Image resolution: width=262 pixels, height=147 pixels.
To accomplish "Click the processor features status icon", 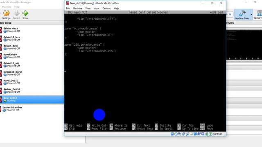I will pos(203,134).
